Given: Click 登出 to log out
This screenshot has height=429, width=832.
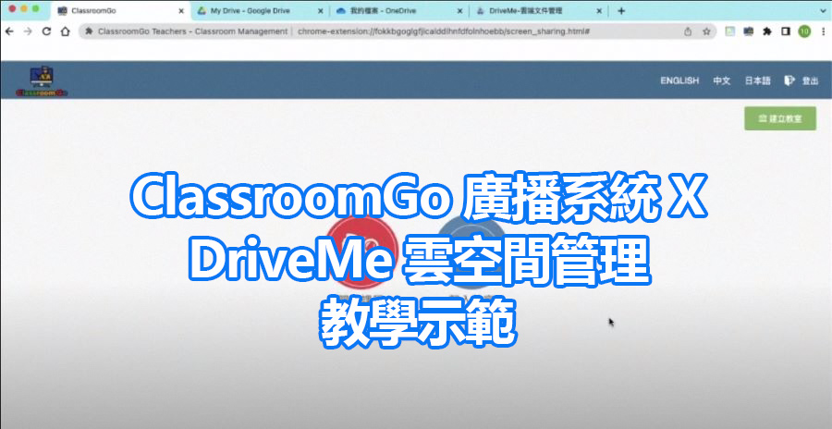Looking at the screenshot, I should tap(810, 81).
